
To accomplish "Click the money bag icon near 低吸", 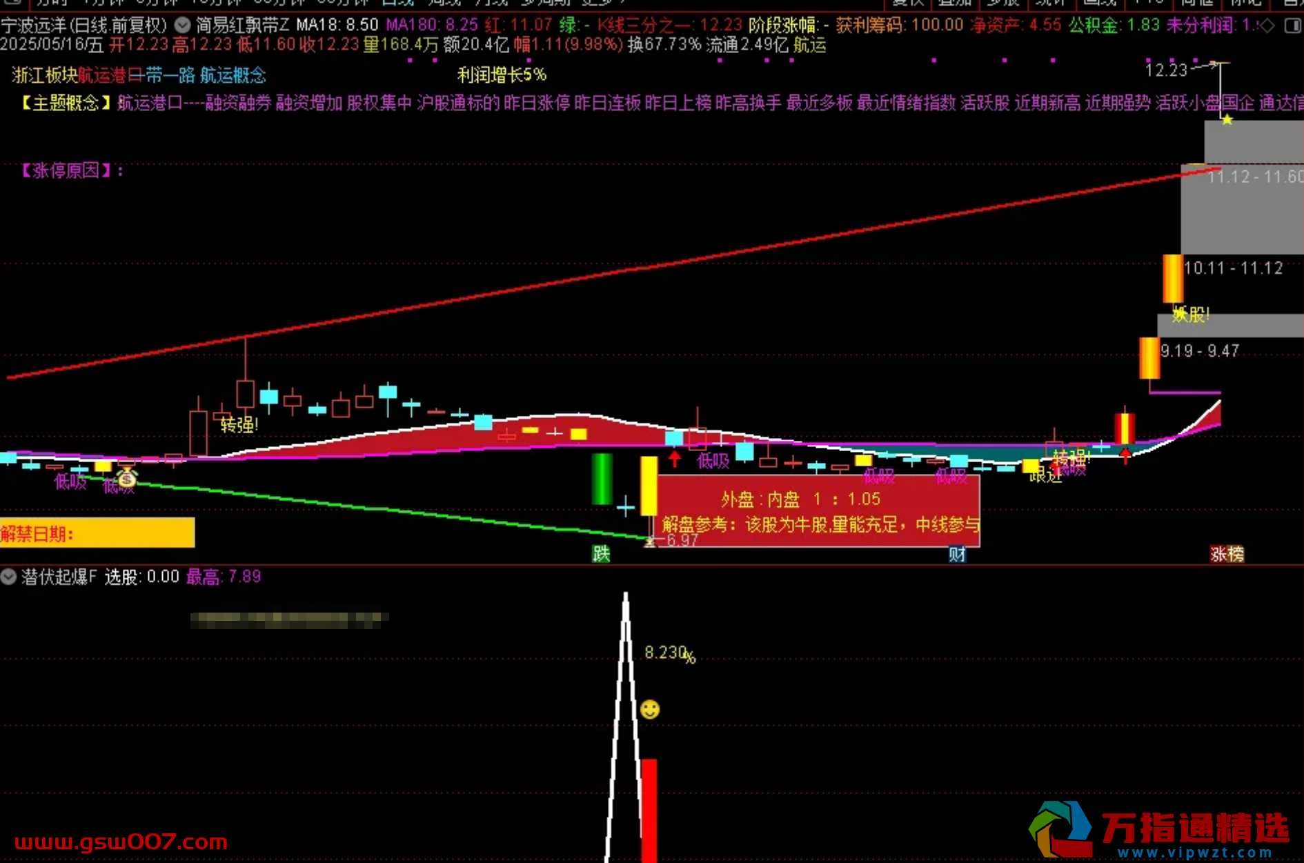I will [x=127, y=477].
